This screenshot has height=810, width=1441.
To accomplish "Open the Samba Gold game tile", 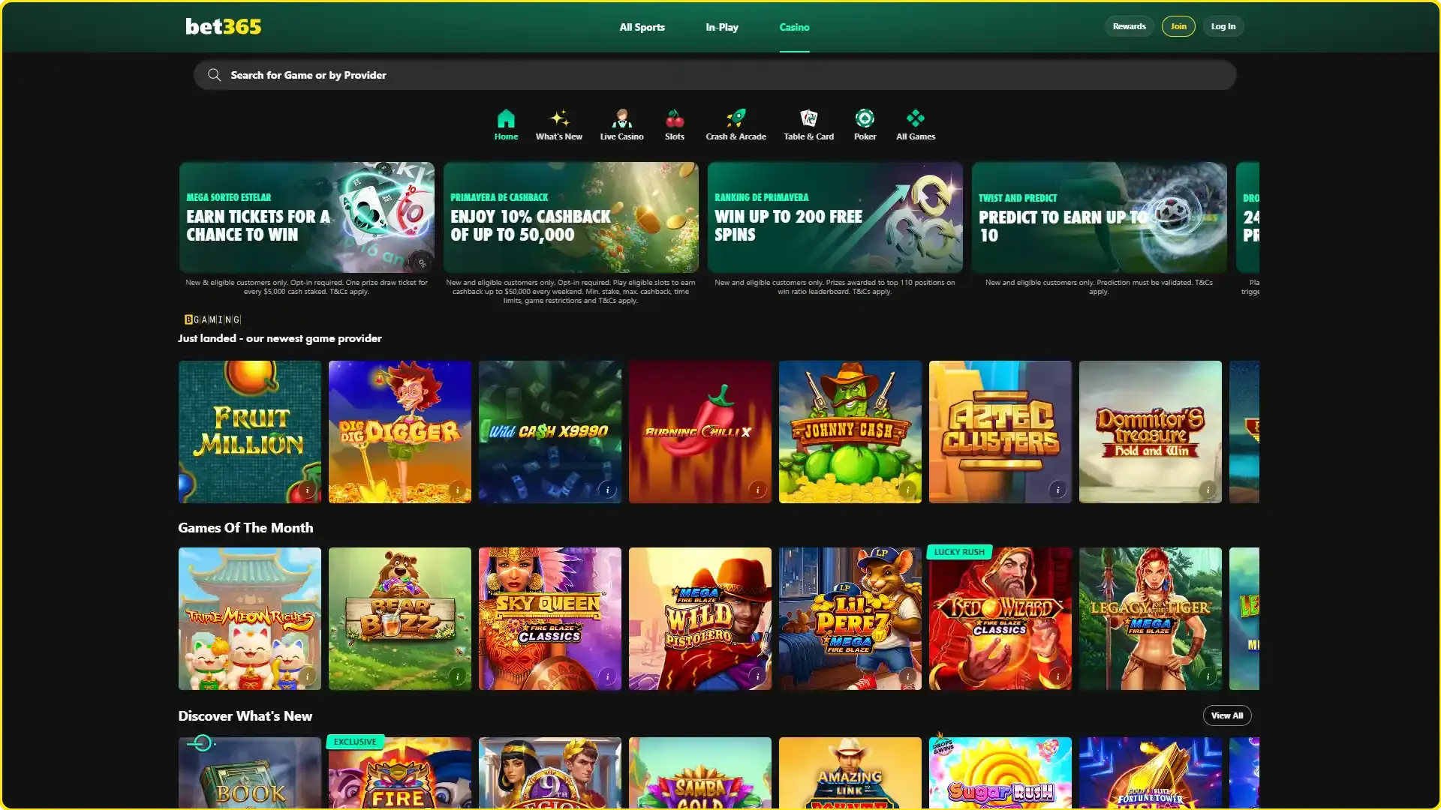I will [x=700, y=772].
